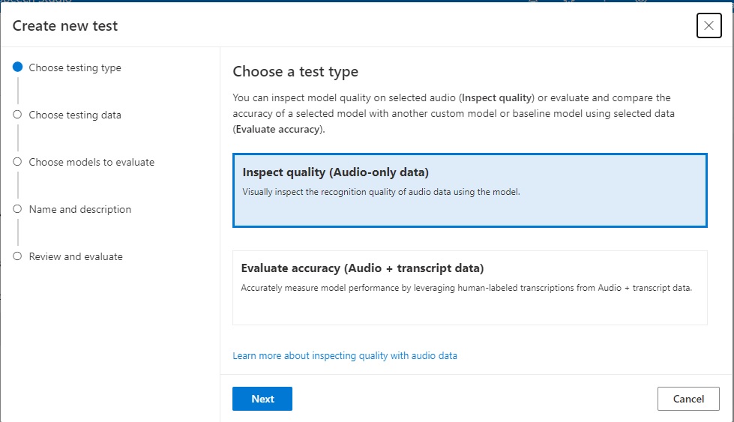Click the step circle beside Name and description
This screenshot has height=422, width=734.
(x=17, y=209)
